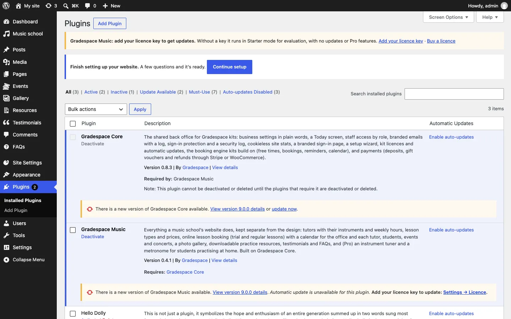Open the WordPress logo menu
This screenshot has width=511, height=319.
tap(6, 6)
